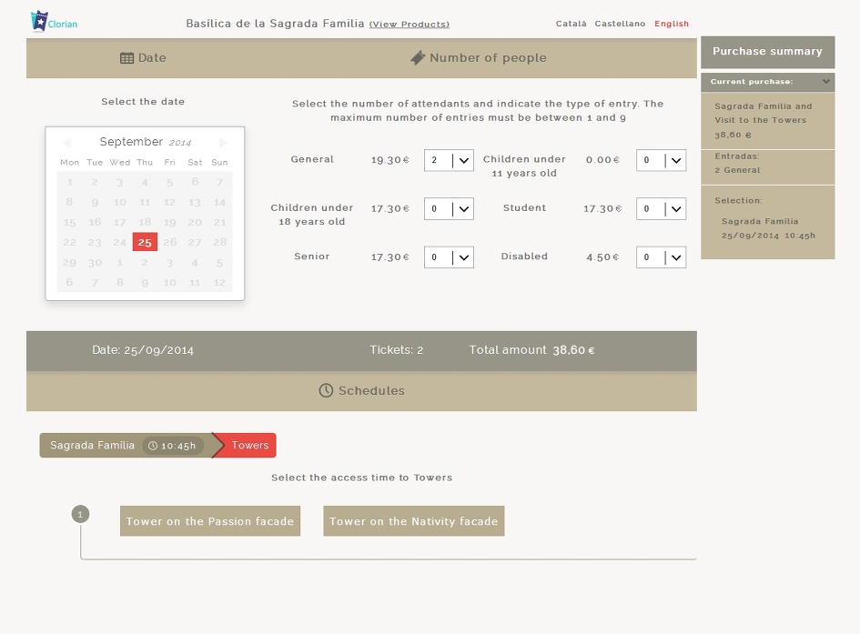This screenshot has width=860, height=634.
Task: Collapse the Current purchase section
Action: (x=825, y=82)
